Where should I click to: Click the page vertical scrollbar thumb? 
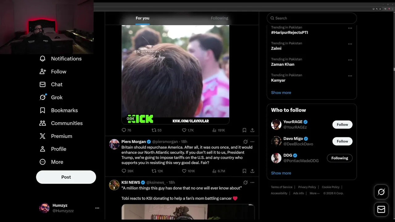pyautogui.click(x=394, y=69)
